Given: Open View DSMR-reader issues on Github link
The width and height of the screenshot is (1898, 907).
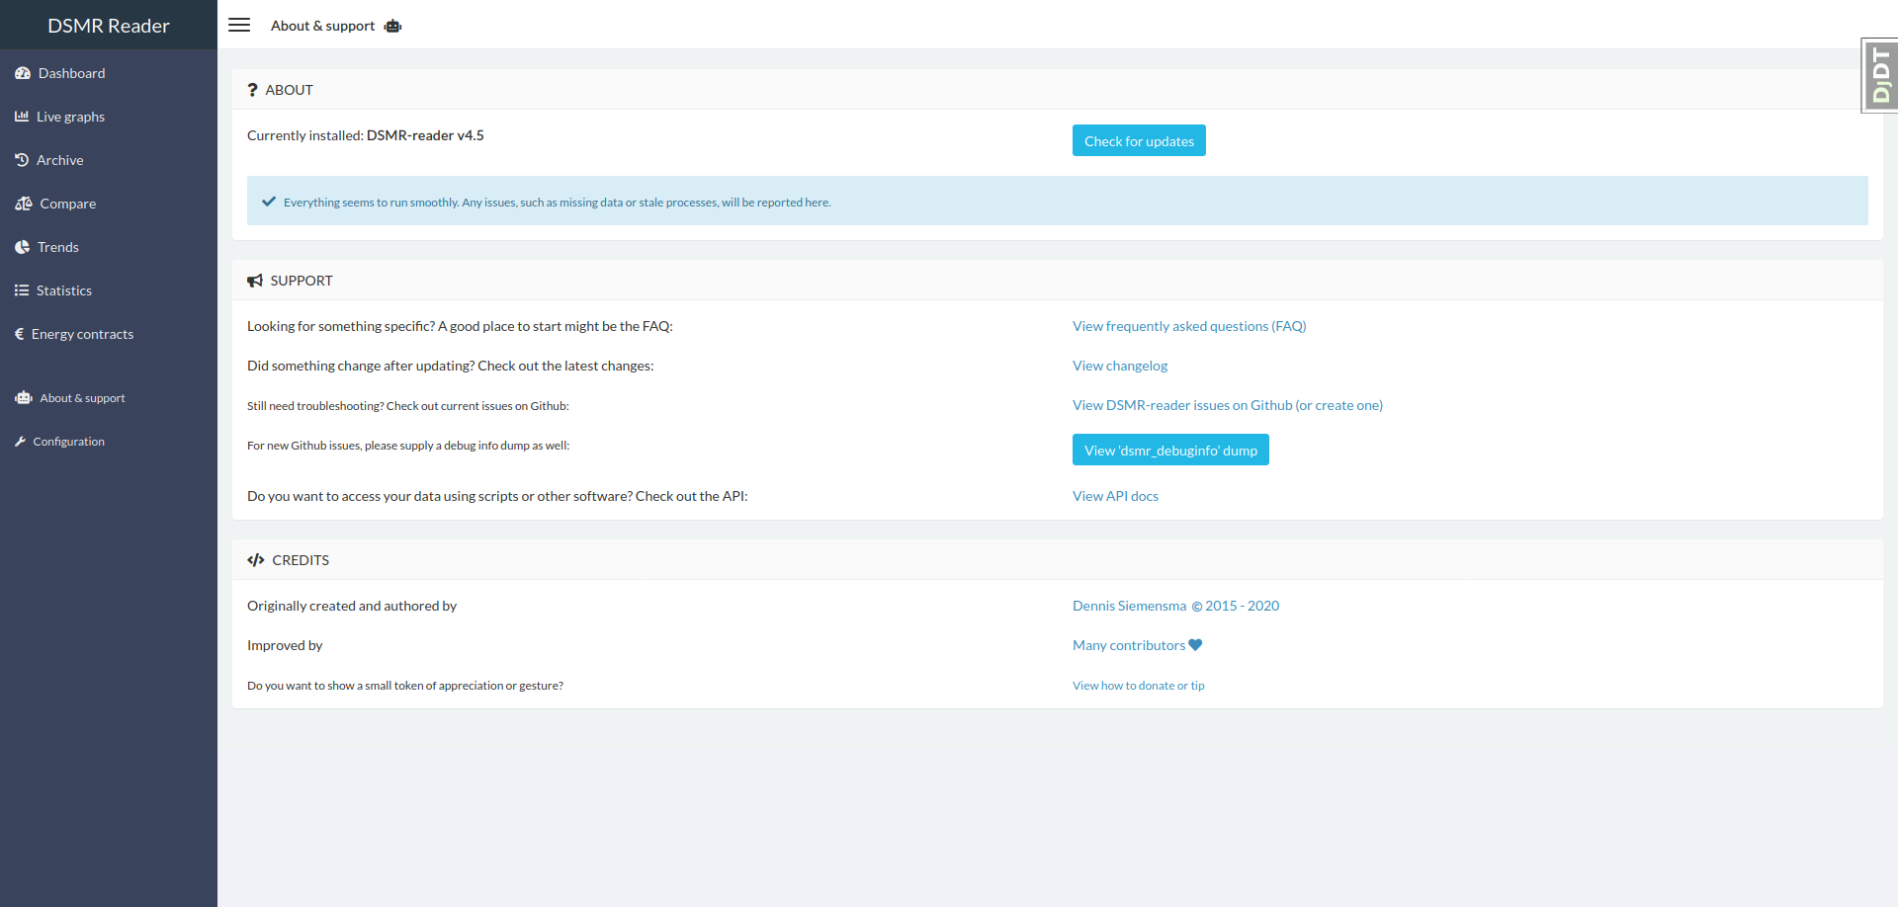Looking at the screenshot, I should pos(1228,405).
